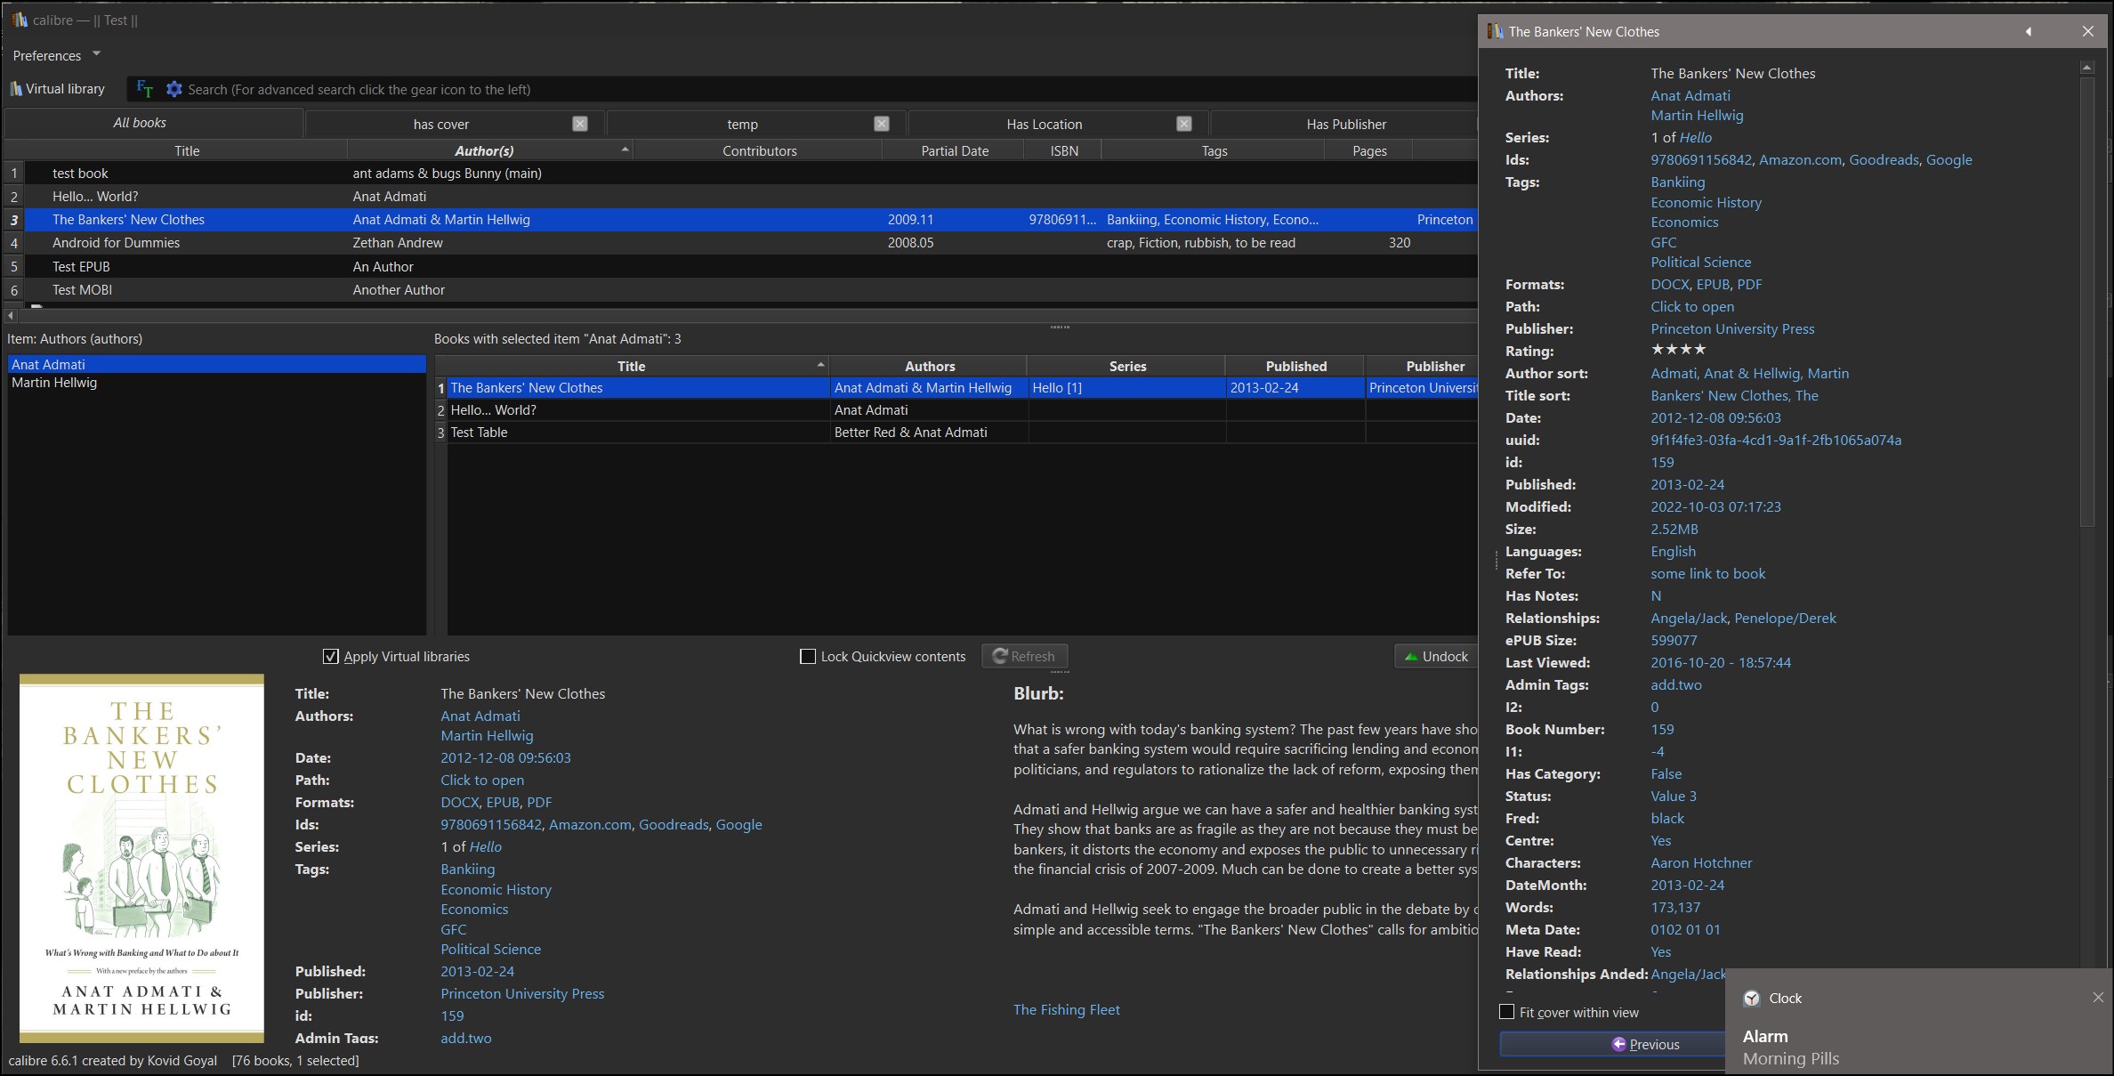Click the Author(s) column sort arrow
Screen dimensions: 2114x1076
(x=625, y=149)
